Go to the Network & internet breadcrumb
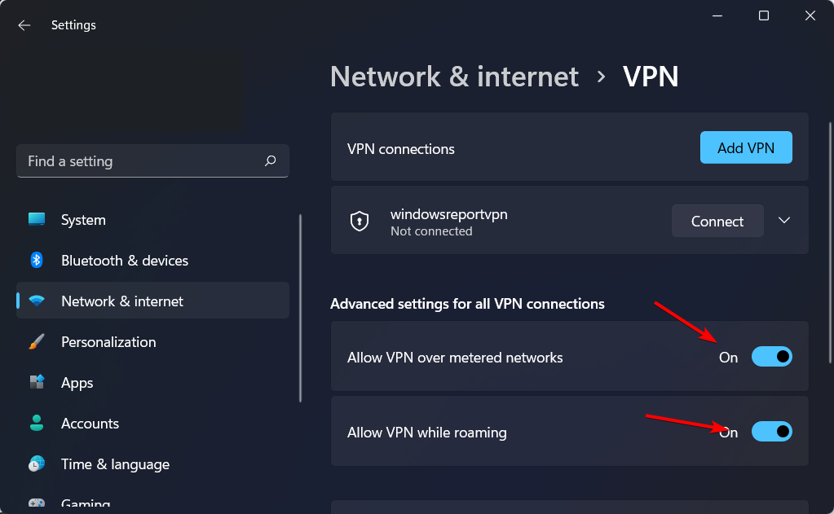This screenshot has width=834, height=514. (454, 77)
